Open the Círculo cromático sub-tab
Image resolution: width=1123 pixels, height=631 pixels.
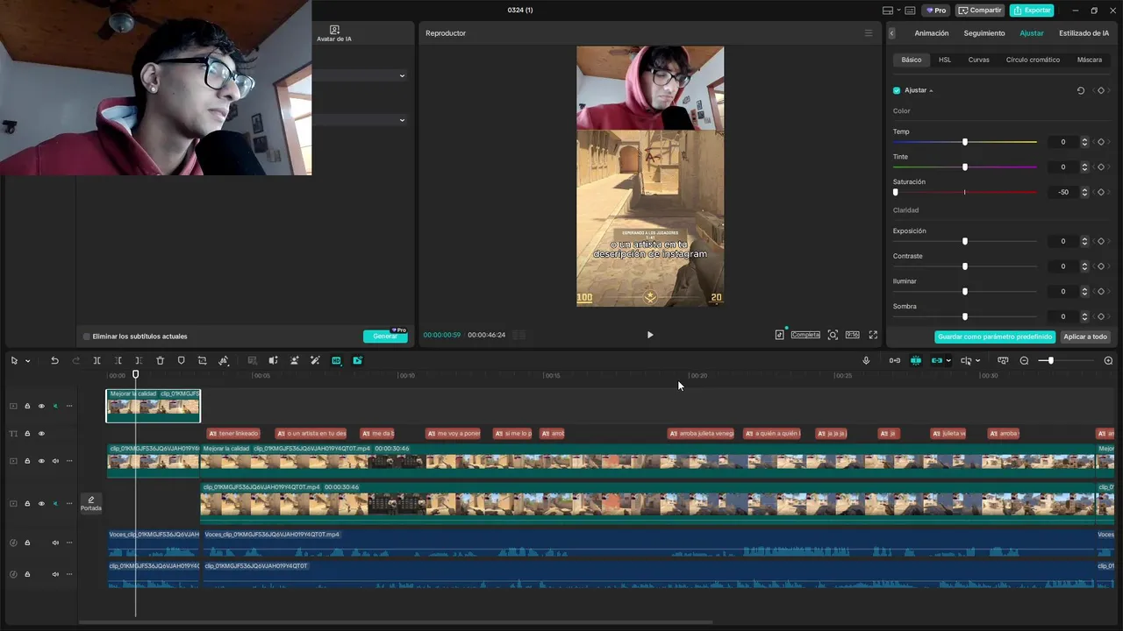coord(1033,60)
